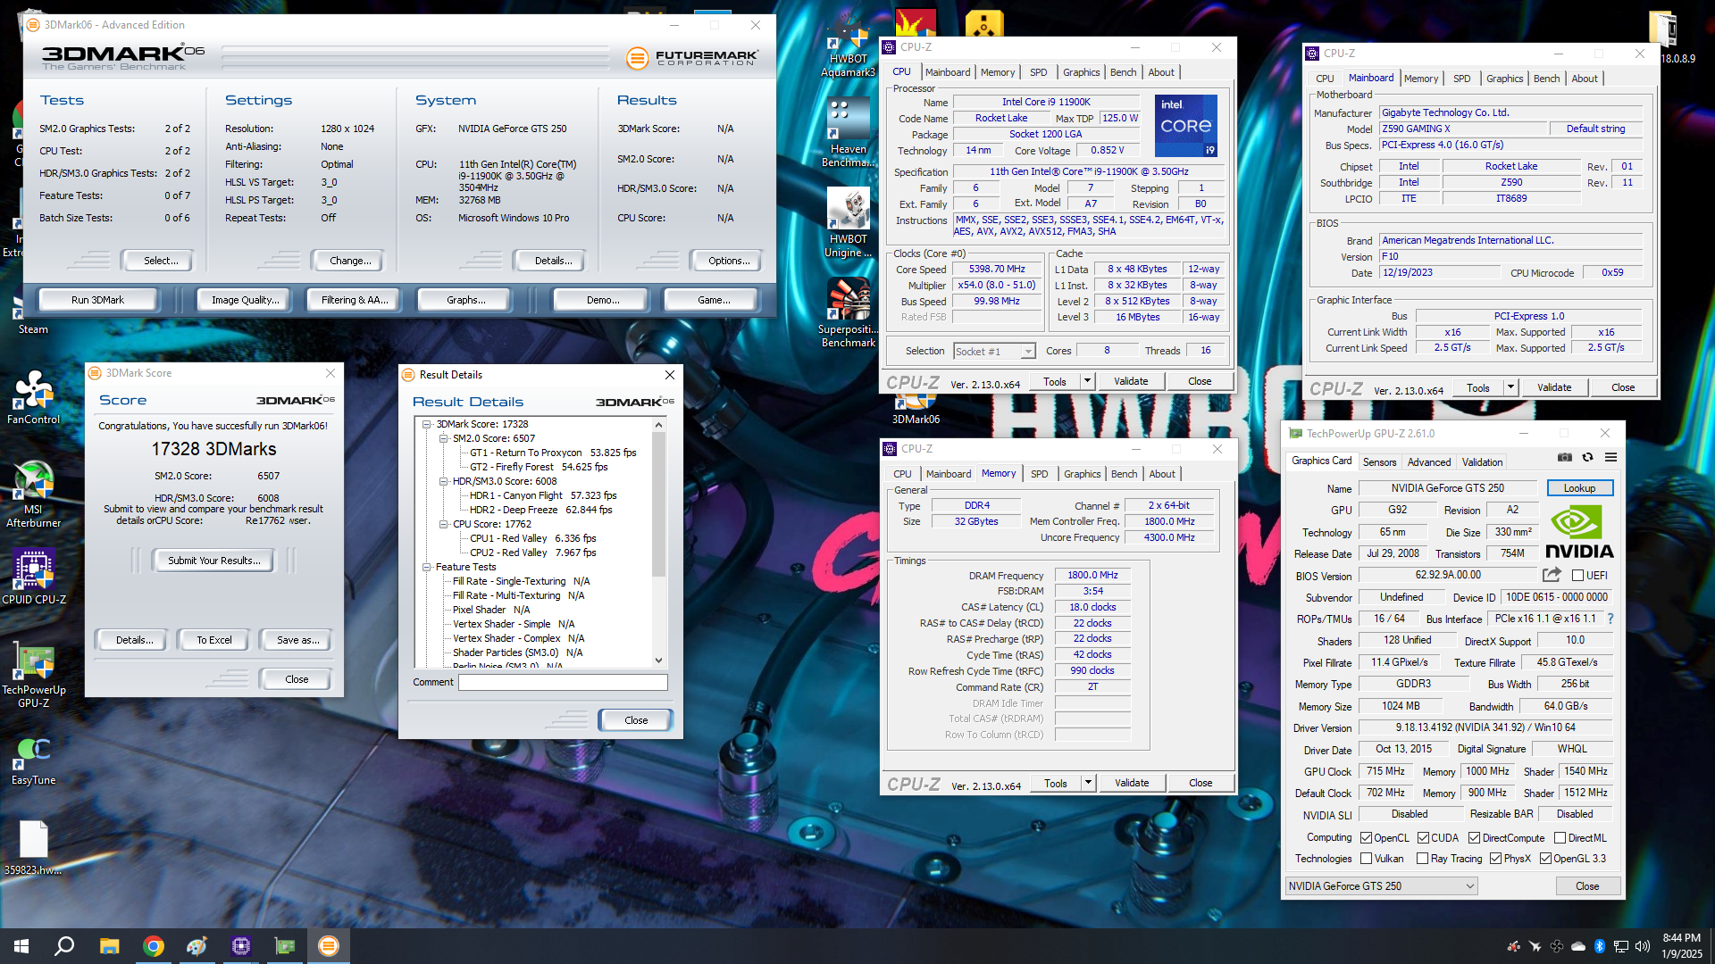Click Image Quality button
1715x964 pixels.
[246, 300]
